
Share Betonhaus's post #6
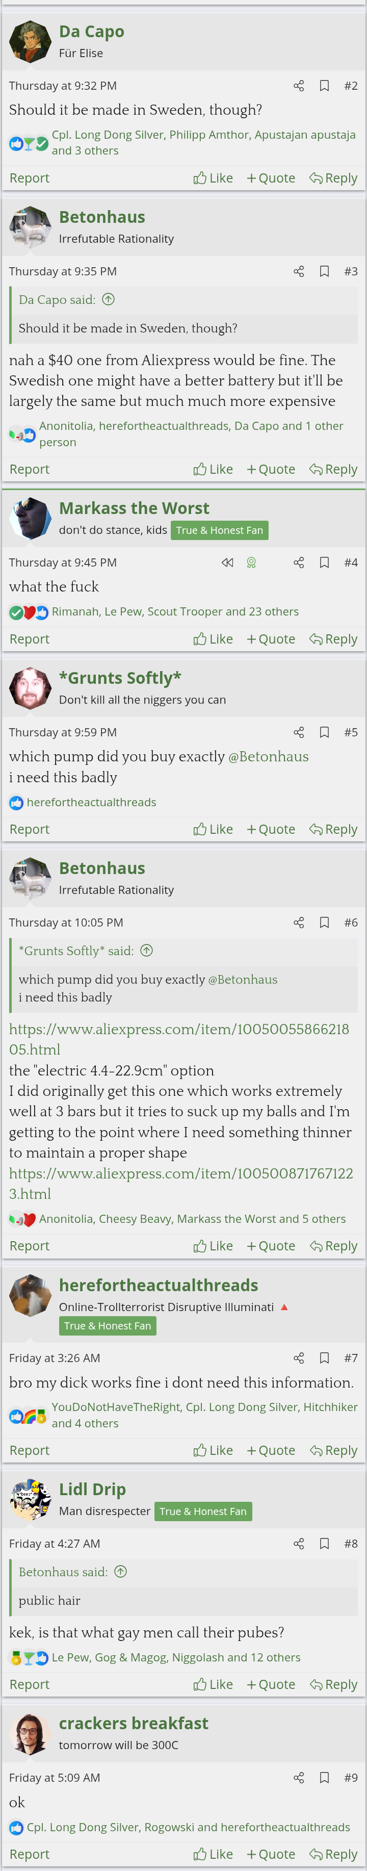[x=298, y=922]
